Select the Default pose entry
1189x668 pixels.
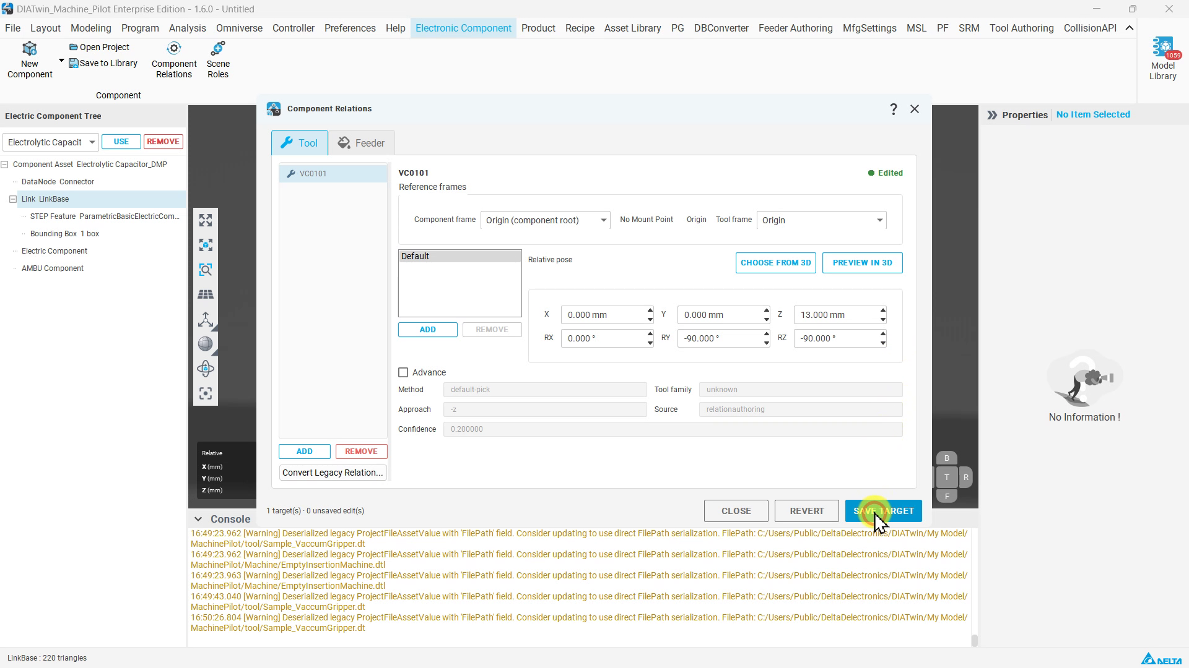[x=459, y=256]
